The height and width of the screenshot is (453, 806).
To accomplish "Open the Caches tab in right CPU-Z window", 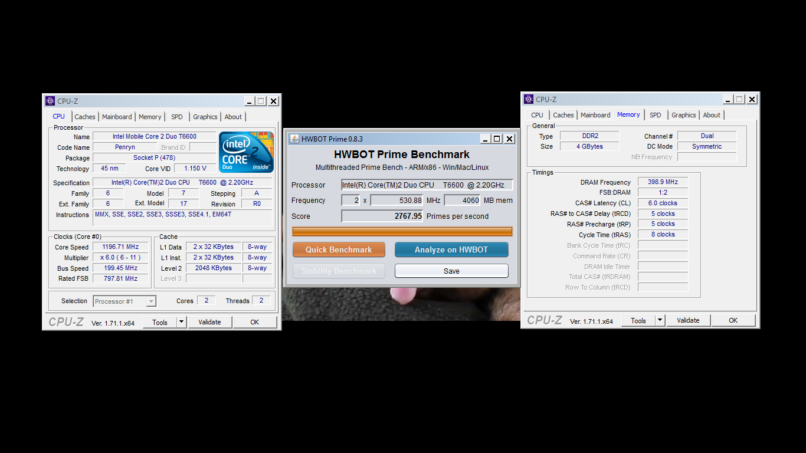I will click(x=563, y=115).
